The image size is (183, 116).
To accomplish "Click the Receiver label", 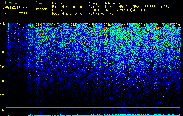I will [x=59, y=10].
